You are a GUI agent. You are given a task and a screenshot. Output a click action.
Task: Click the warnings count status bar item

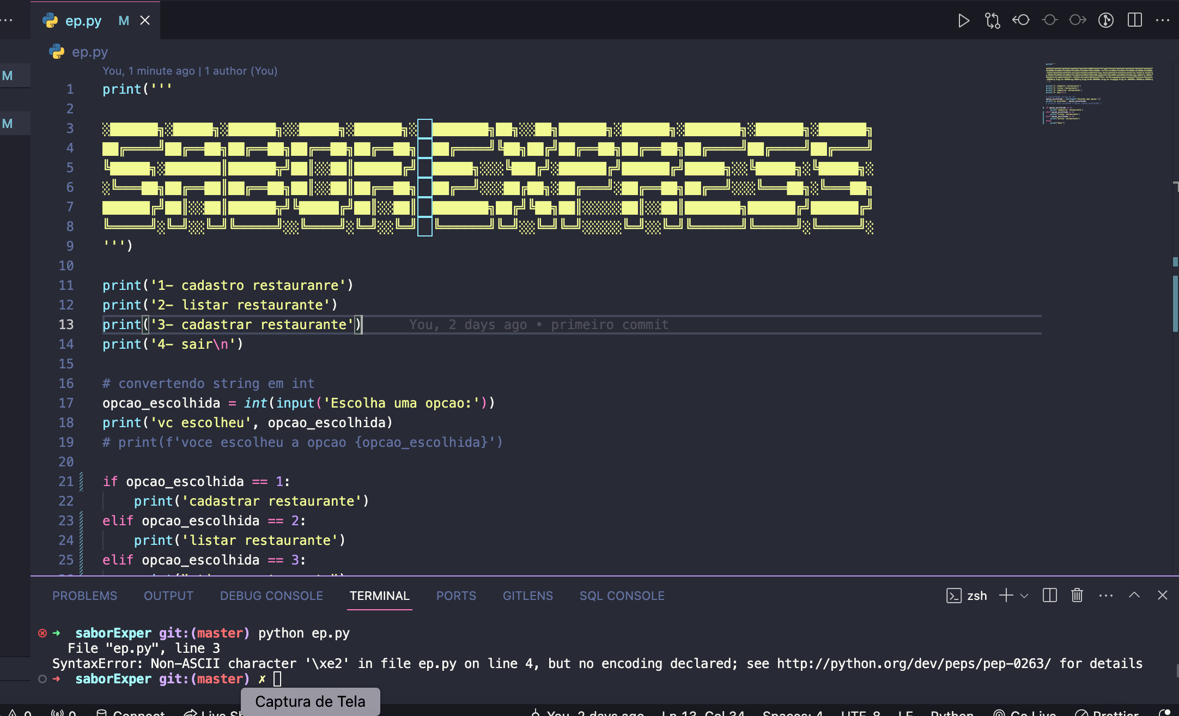pyautogui.click(x=20, y=713)
